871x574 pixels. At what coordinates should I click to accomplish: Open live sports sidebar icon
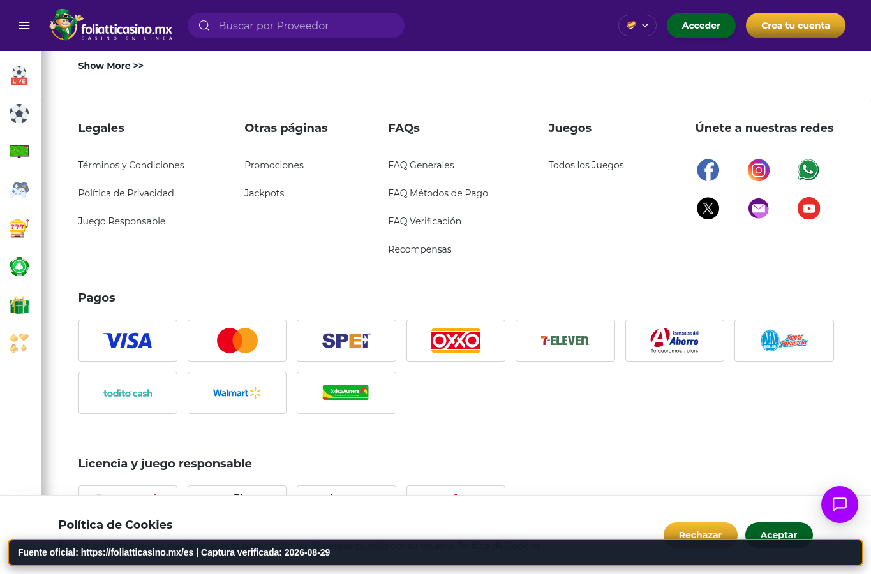coord(19,75)
